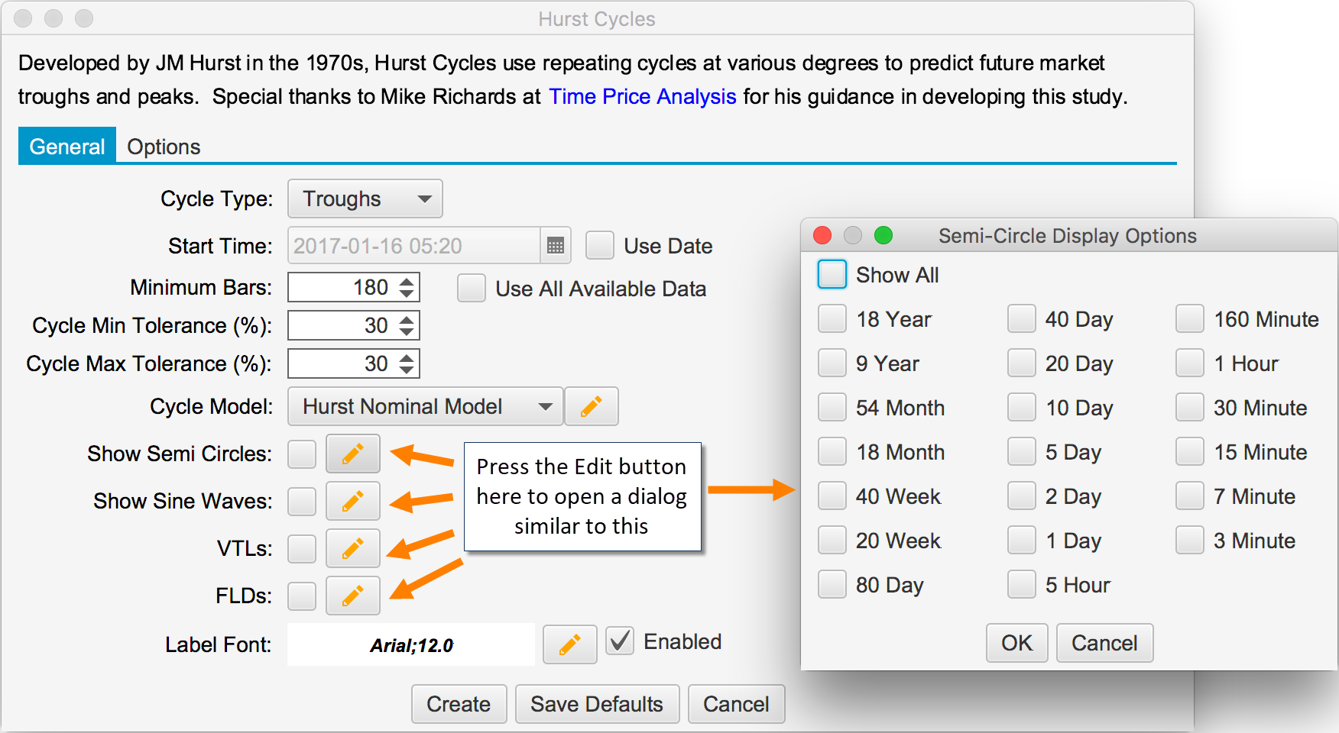Image resolution: width=1339 pixels, height=733 pixels.
Task: Follow the Time Price Analysis link
Action: coord(642,97)
